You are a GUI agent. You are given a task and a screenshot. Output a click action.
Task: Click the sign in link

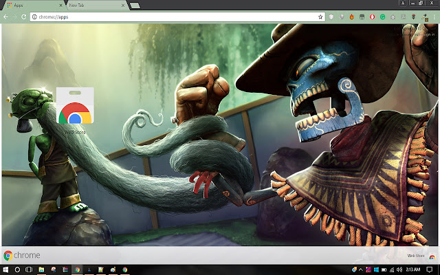(429, 34)
